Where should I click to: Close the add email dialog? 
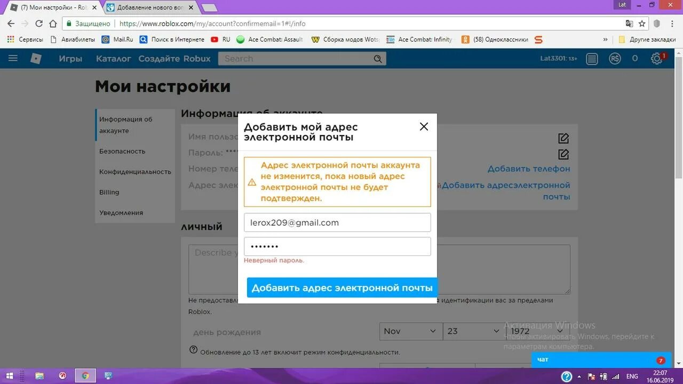point(424,126)
